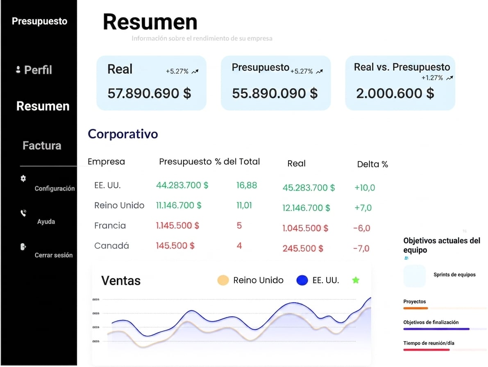Viewport: 488px width, 367px height.
Task: Click the −6,0 delta cell
Action: click(362, 228)
